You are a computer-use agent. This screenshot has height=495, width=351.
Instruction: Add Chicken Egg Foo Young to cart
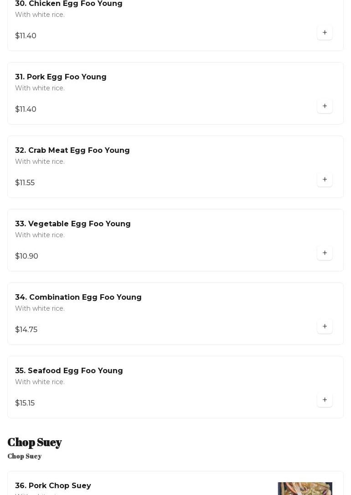325,33
